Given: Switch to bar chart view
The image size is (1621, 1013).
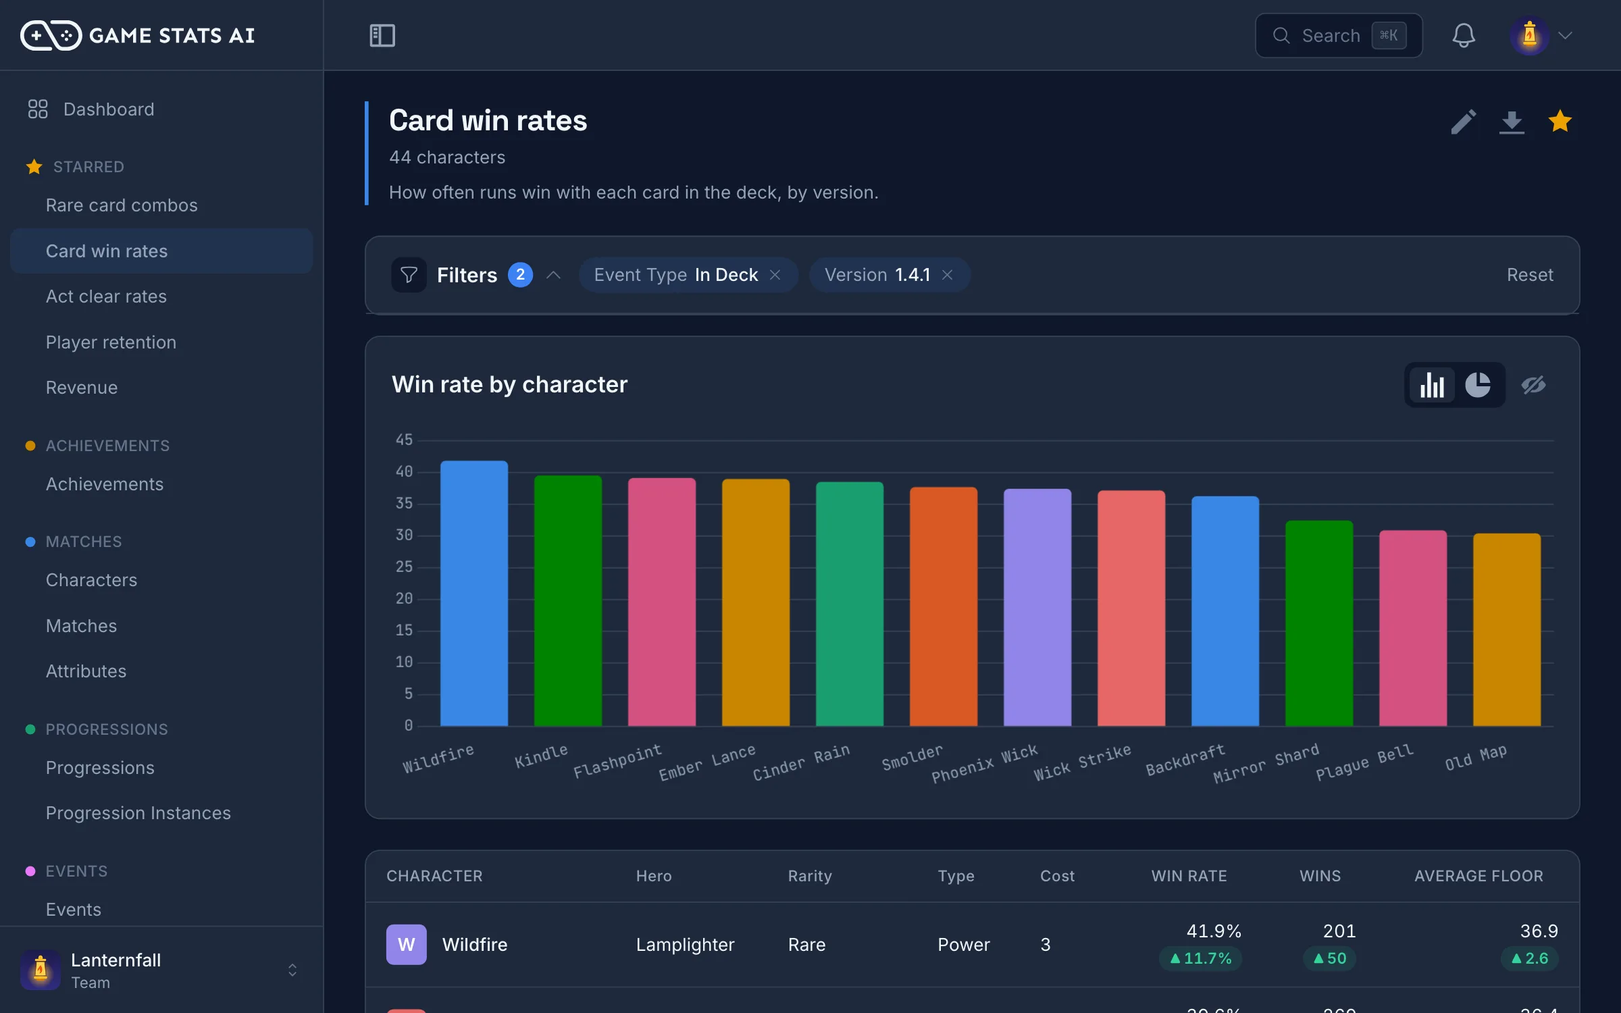Looking at the screenshot, I should 1432,385.
